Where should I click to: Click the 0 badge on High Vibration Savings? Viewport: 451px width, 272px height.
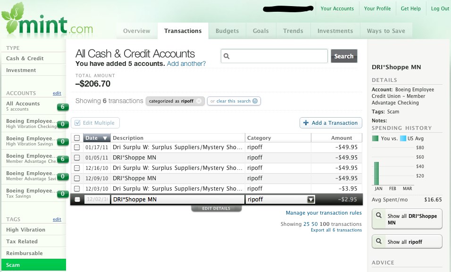pos(63,142)
